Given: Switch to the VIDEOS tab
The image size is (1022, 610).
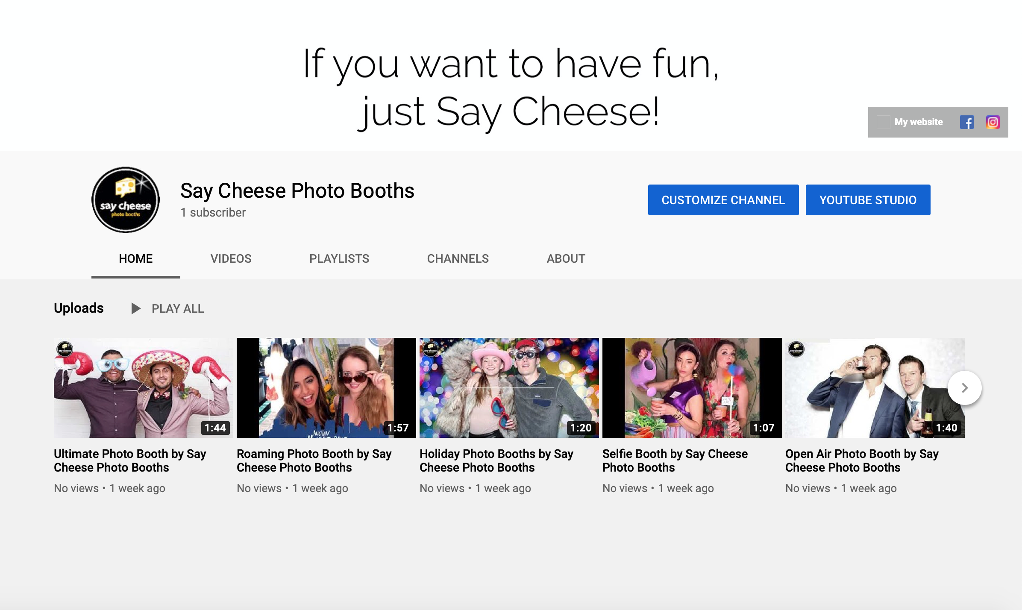Looking at the screenshot, I should click(x=230, y=258).
